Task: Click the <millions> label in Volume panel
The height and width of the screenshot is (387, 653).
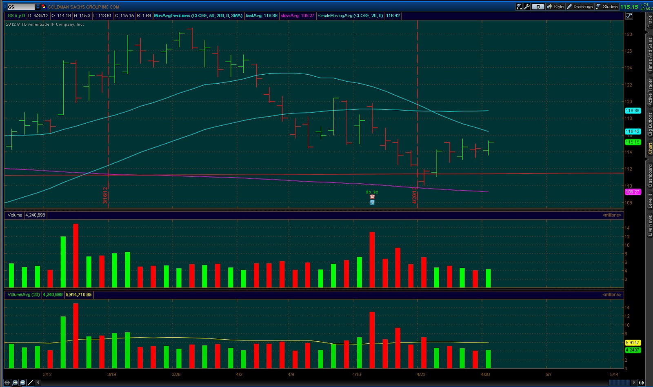Action: coord(611,215)
